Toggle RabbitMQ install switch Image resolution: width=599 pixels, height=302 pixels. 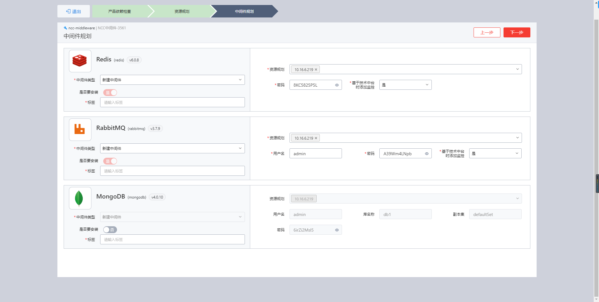pyautogui.click(x=110, y=161)
